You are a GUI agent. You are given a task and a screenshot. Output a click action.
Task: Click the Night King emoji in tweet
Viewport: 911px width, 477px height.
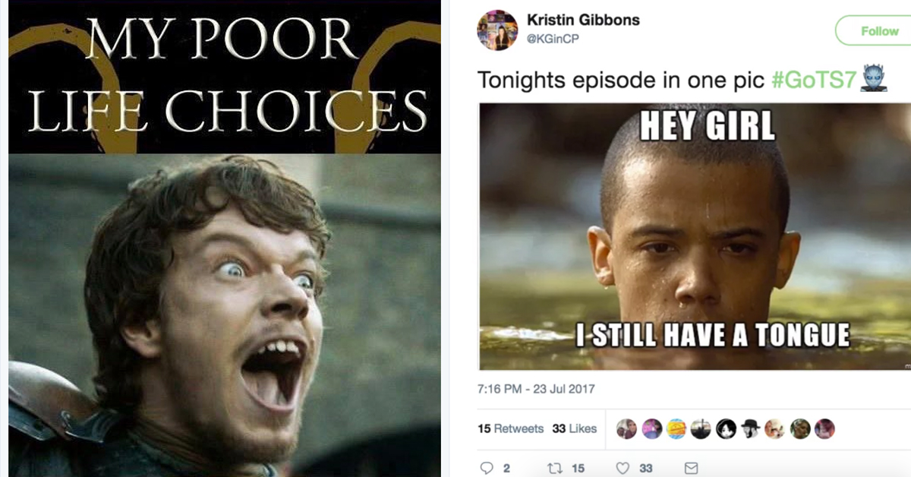pos(874,80)
